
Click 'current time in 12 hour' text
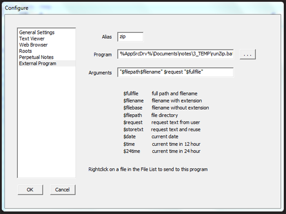click(176, 144)
